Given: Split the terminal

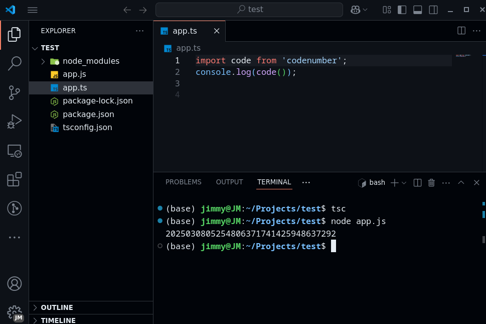Looking at the screenshot, I should [x=417, y=182].
